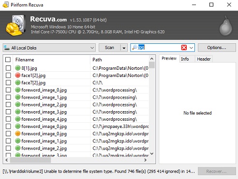Tick the select-all checkbox in Filename header
This screenshot has width=238, height=179.
(x=8, y=60)
